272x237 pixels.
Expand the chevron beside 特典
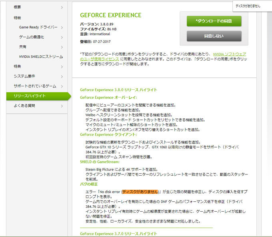point(62,67)
